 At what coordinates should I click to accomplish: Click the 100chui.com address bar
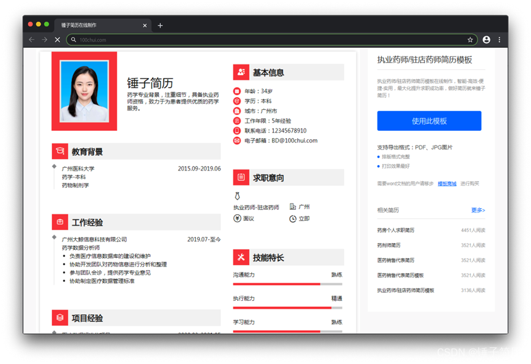tap(271, 40)
